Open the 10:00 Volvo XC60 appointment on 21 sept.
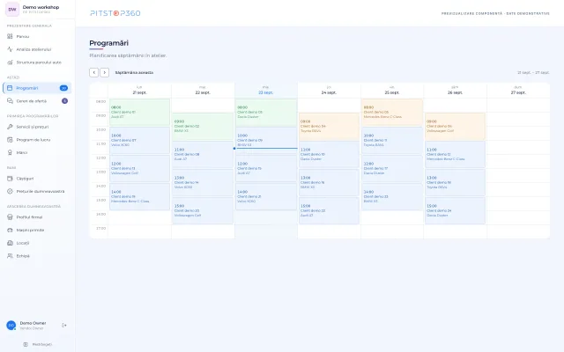This screenshot has width=564, height=352. pos(139,141)
